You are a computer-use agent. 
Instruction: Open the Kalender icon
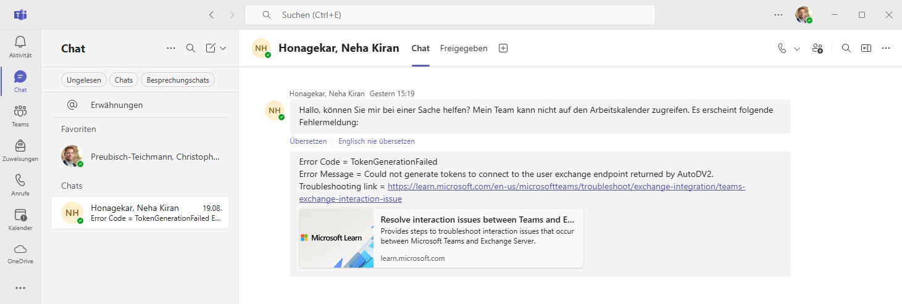(x=20, y=215)
